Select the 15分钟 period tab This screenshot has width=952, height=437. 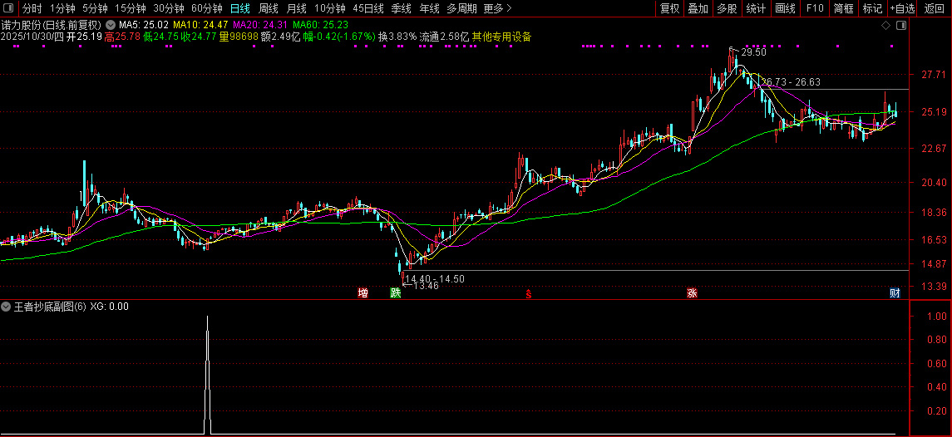click(131, 8)
